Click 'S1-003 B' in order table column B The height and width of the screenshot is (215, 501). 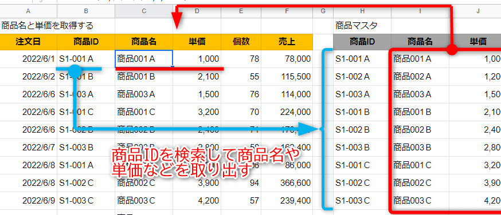coord(86,148)
